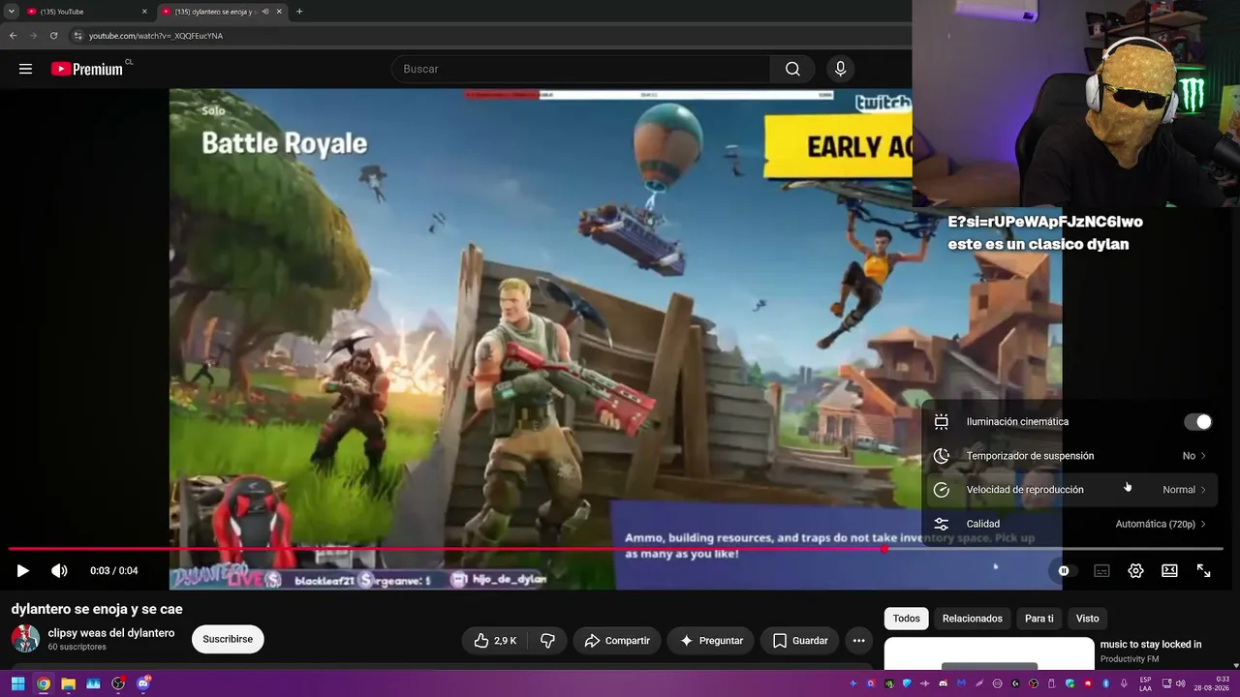Seek on the red video progress bar
The height and width of the screenshot is (697, 1240).
point(616,549)
